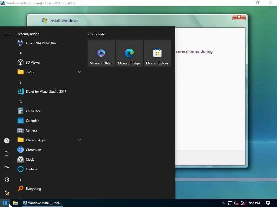This screenshot has width=277, height=207.
Task: Open the Action Center notifications icon
Action: pos(268,203)
